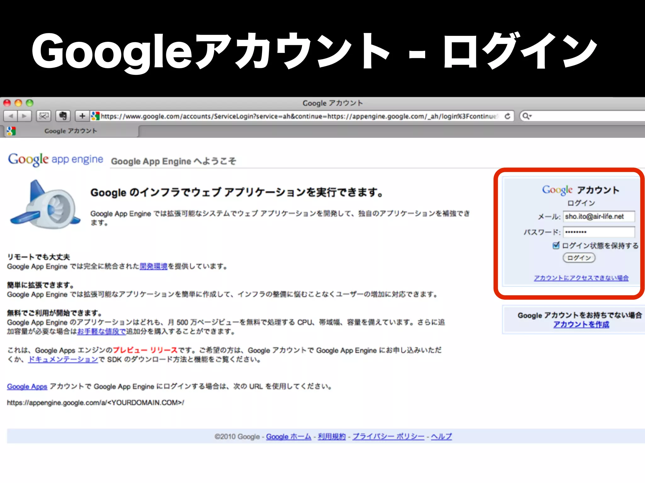Viewport: 645px width, 483px height.
Task: Click the Google favicon in address bar
Action: click(x=95, y=116)
